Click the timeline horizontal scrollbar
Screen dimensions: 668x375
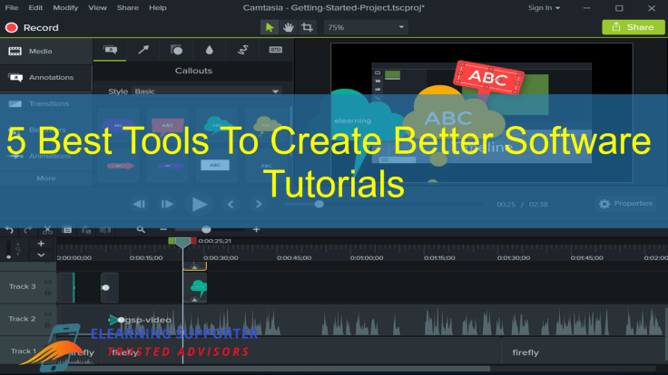click(273, 369)
